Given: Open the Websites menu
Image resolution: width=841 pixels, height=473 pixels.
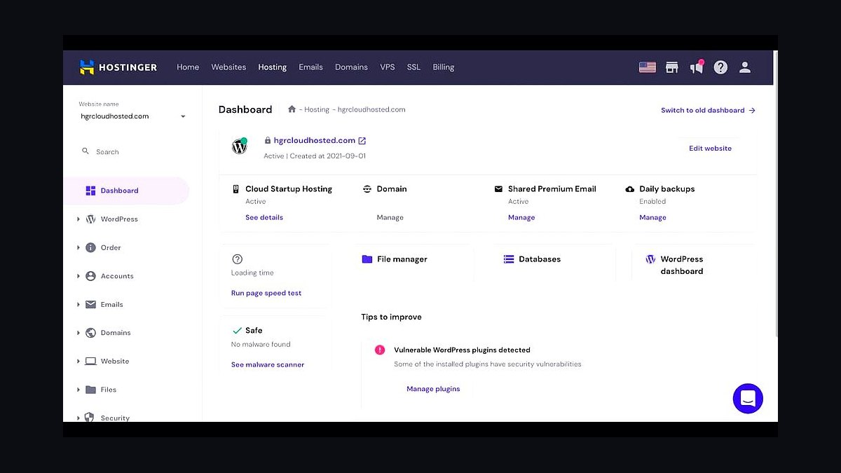Looking at the screenshot, I should point(228,67).
